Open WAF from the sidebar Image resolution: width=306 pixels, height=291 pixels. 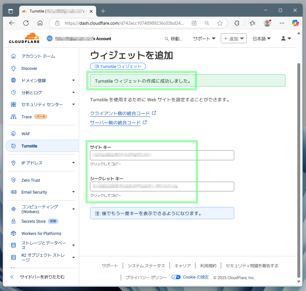26,134
